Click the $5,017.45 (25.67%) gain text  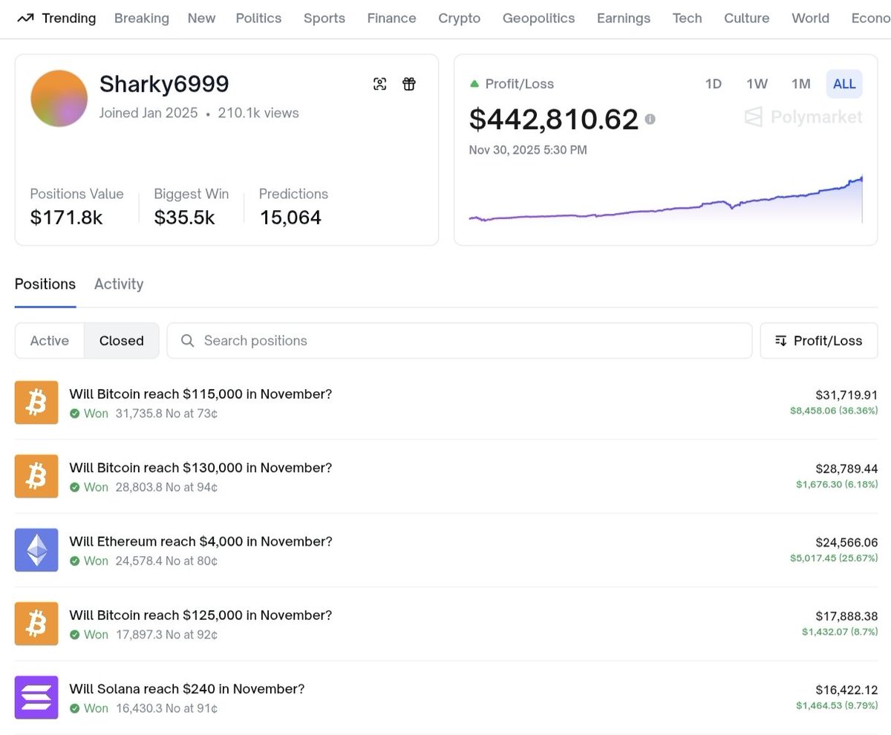[x=834, y=558]
